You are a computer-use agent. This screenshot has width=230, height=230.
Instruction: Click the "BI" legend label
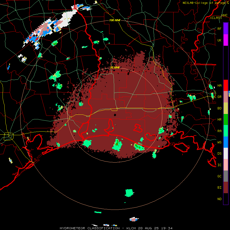219,188
